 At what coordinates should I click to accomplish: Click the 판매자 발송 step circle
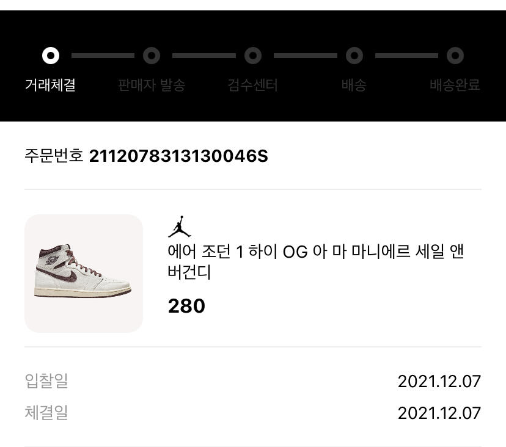tap(152, 56)
